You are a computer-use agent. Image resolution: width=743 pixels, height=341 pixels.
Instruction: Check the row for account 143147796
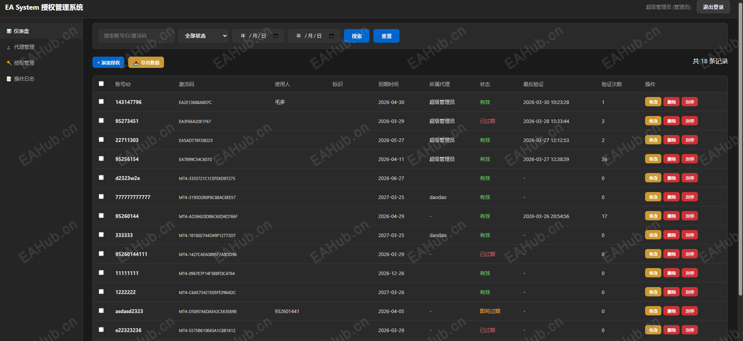(101, 101)
